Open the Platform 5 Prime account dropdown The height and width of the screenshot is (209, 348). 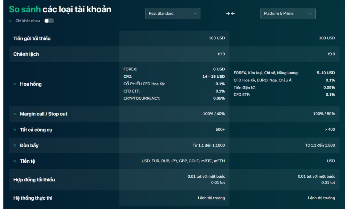[287, 14]
